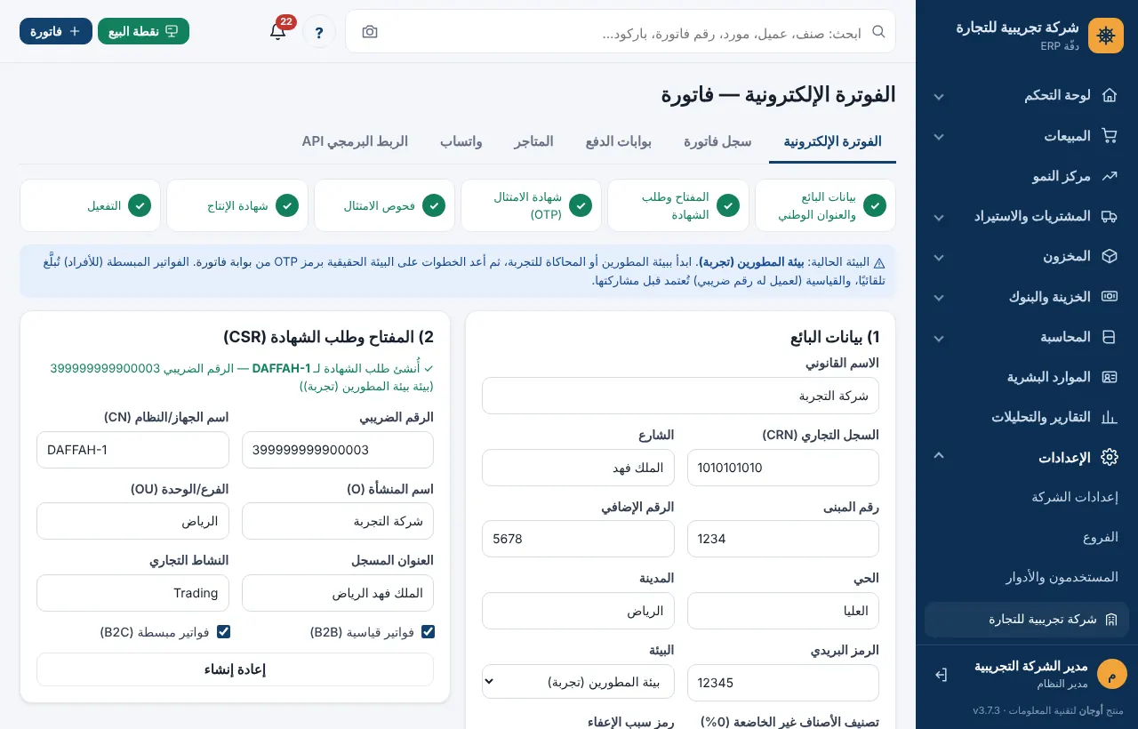The height and width of the screenshot is (729, 1138).
Task: Click the orange company logo in the sidebar header
Action: [x=1106, y=36]
